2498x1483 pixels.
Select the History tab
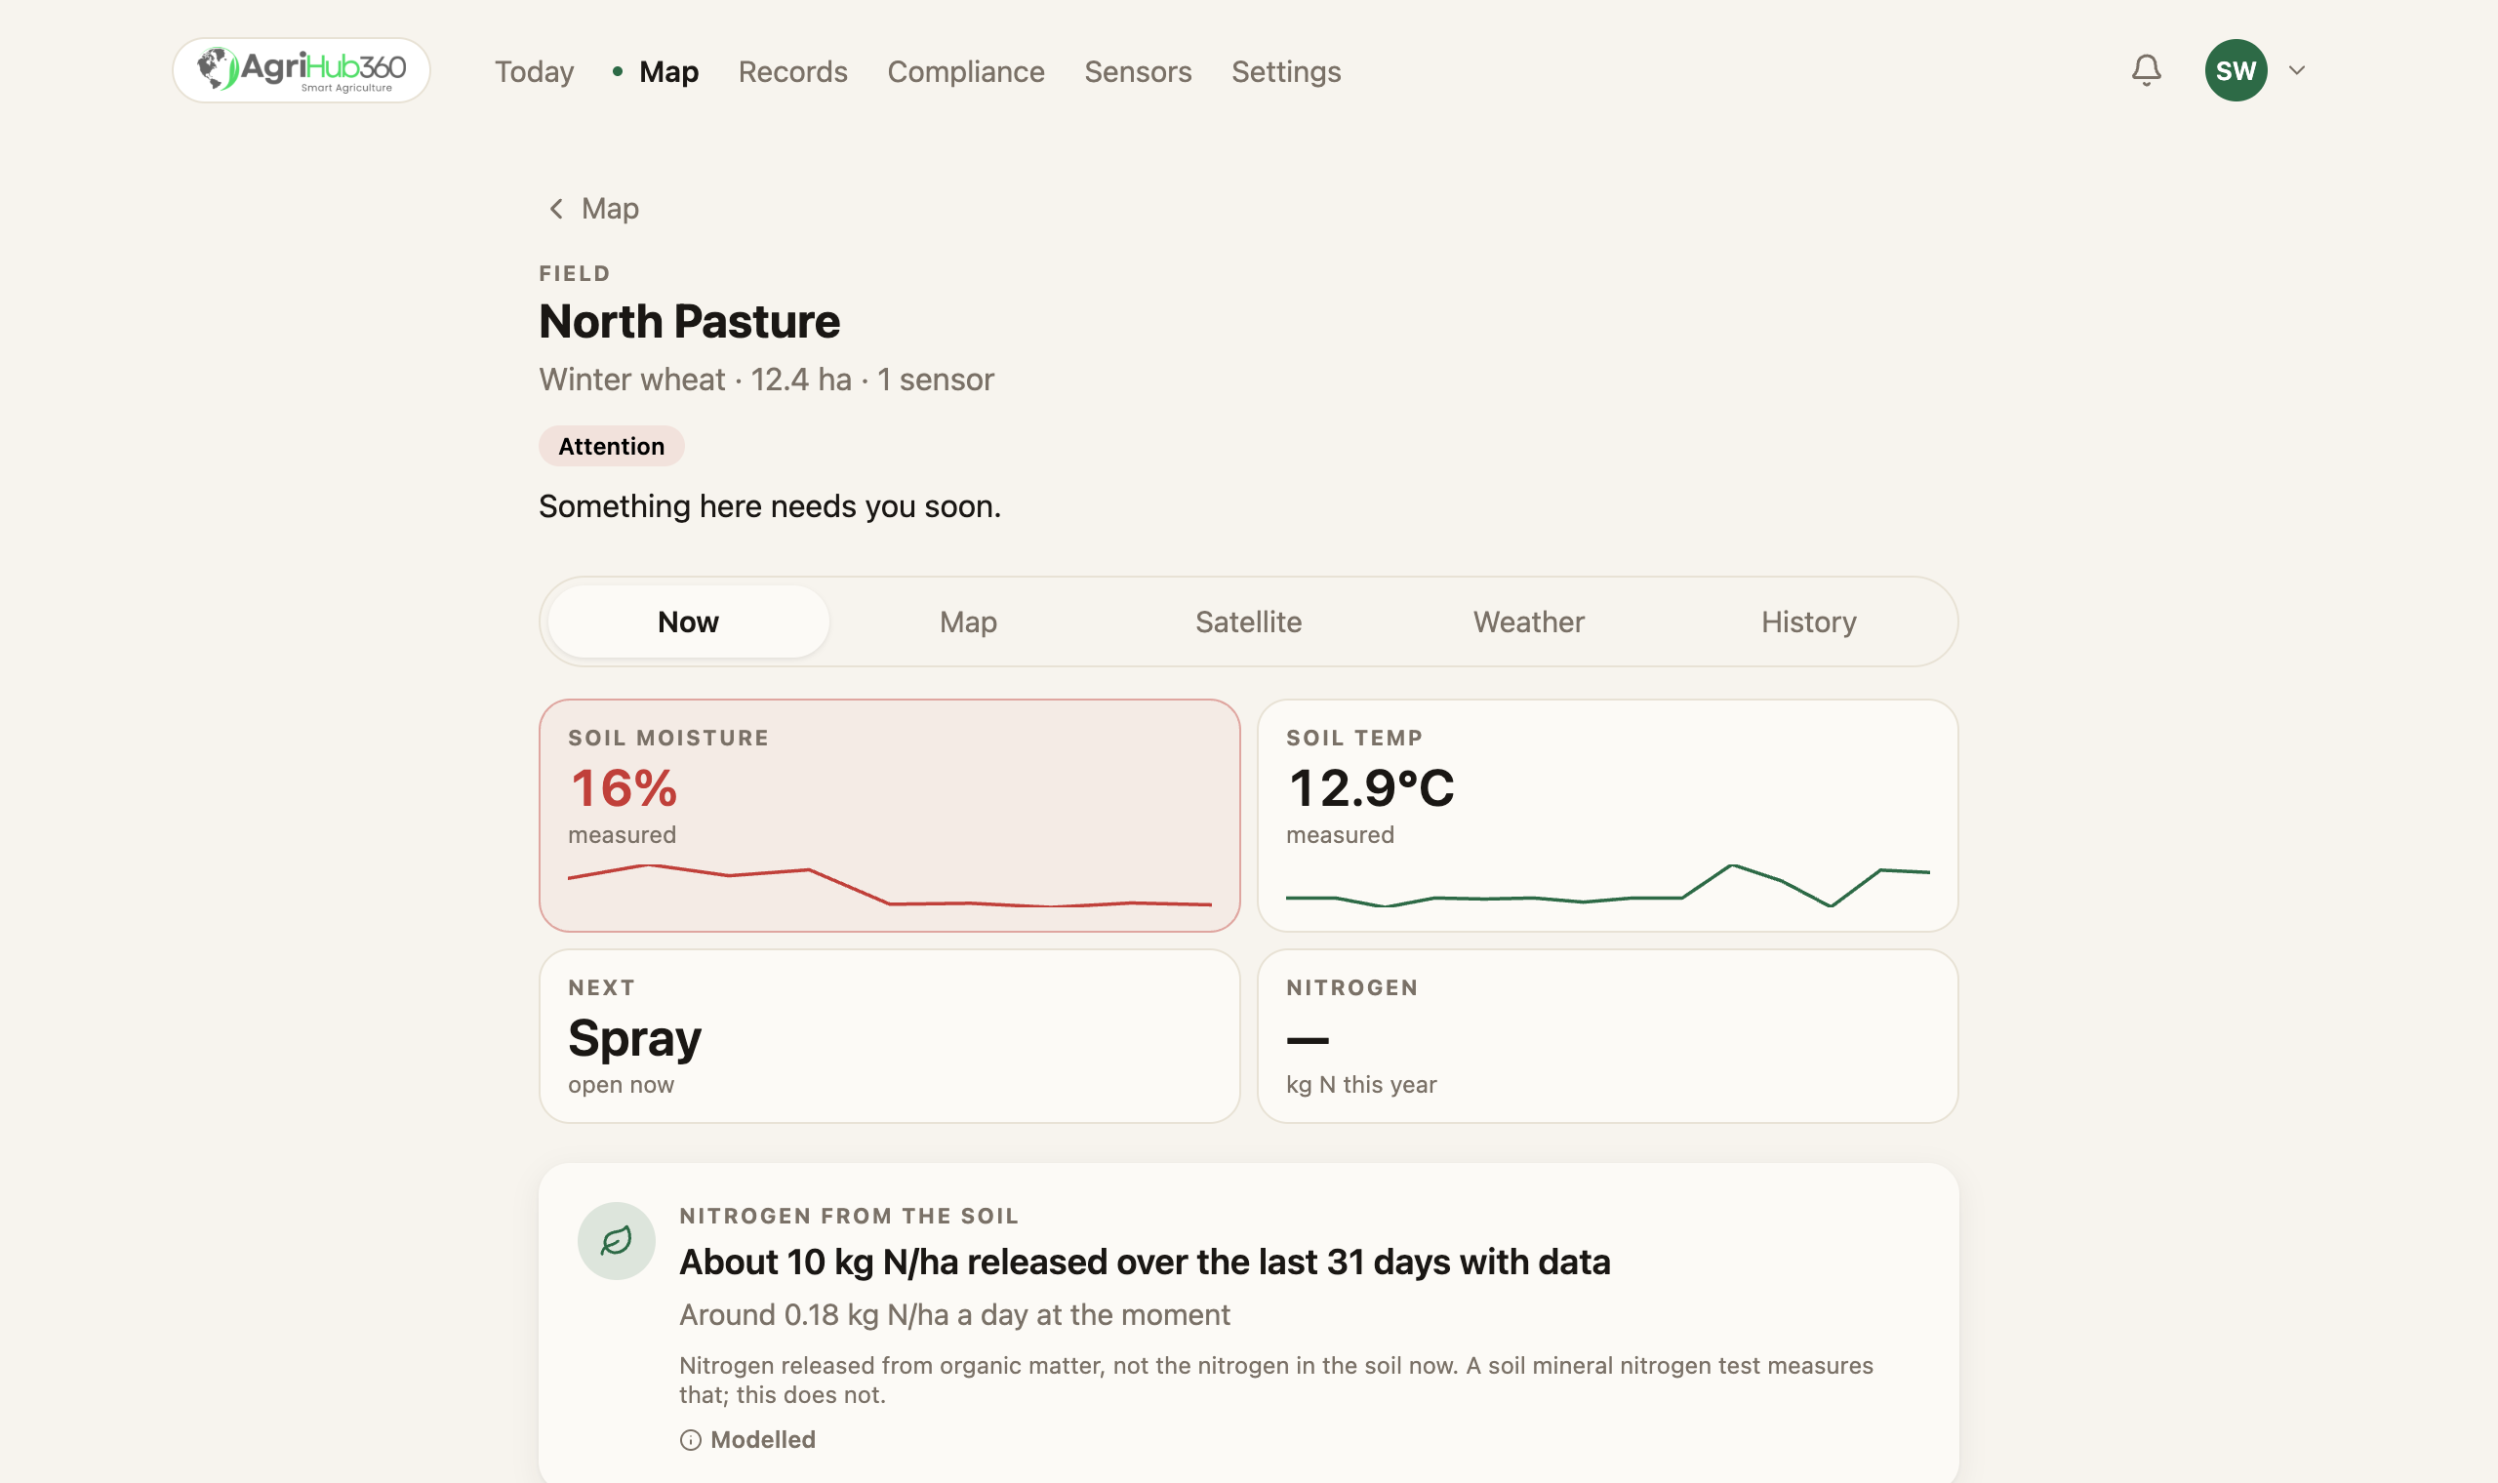pyautogui.click(x=1807, y=621)
